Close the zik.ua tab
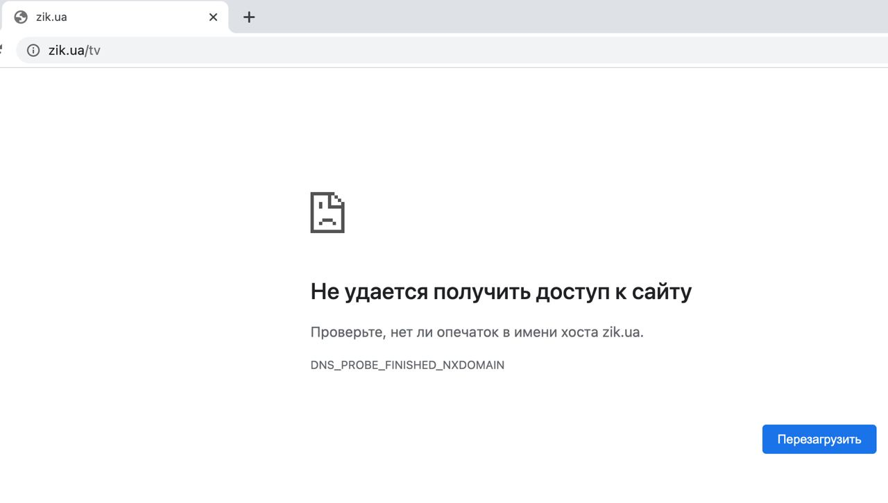888x503 pixels. pos(213,17)
